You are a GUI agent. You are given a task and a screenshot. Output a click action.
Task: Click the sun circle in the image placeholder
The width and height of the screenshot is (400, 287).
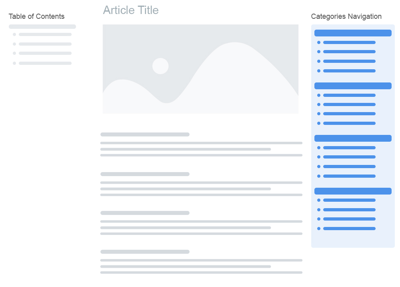point(160,66)
